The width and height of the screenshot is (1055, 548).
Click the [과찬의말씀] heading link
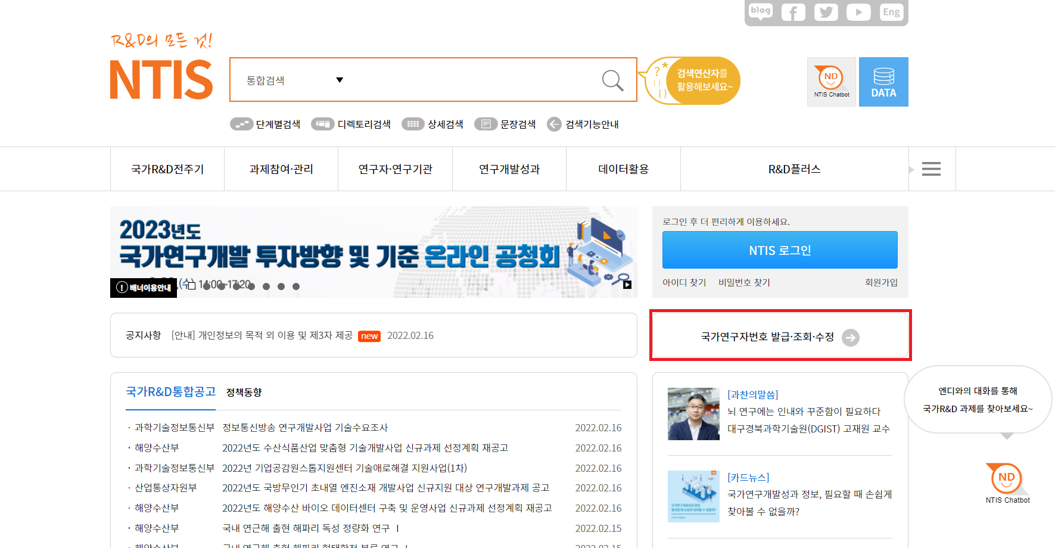(x=753, y=394)
